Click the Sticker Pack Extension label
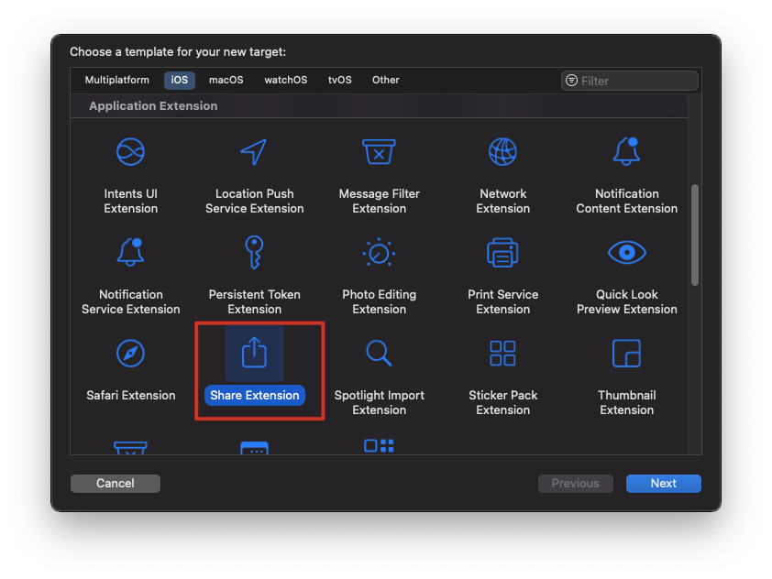Image resolution: width=772 pixels, height=579 pixels. point(502,402)
